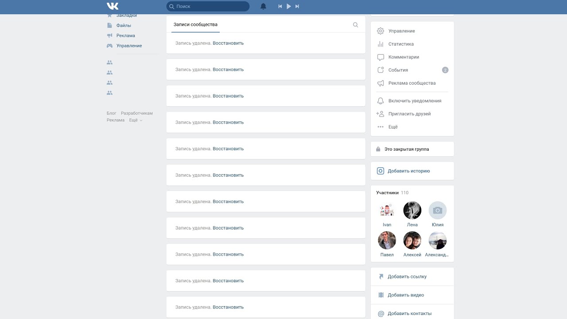Start audio with the play button
Viewport: 567px width, 319px height.
point(289,6)
